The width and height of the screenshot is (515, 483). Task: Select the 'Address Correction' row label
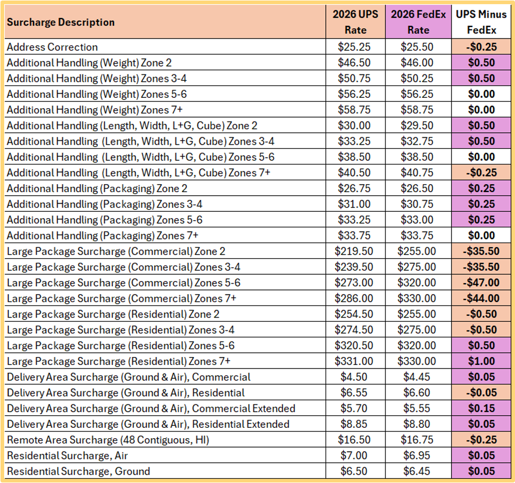[165, 47]
